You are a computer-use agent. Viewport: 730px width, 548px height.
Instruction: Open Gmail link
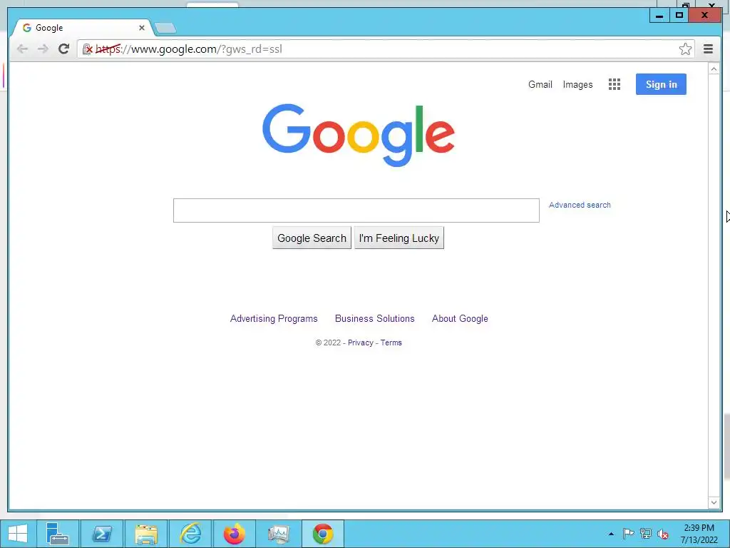(x=540, y=84)
